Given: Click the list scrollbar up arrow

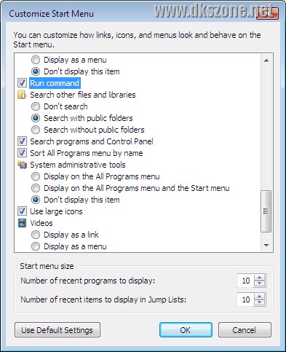Looking at the screenshot, I should [x=266, y=60].
